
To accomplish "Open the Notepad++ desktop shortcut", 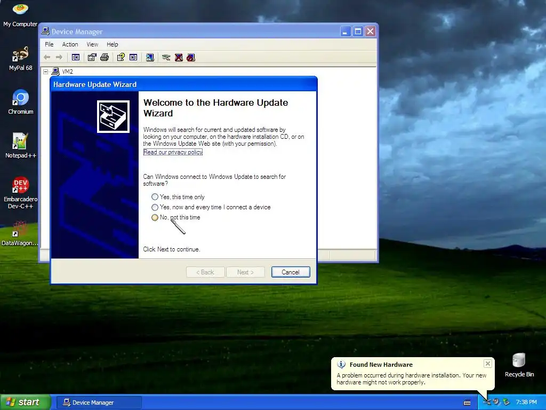I will pos(20,146).
